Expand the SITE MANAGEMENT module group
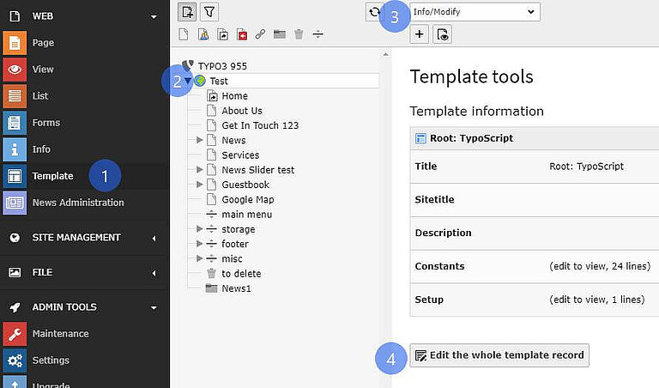Image resolution: width=659 pixels, height=388 pixels. [x=153, y=238]
